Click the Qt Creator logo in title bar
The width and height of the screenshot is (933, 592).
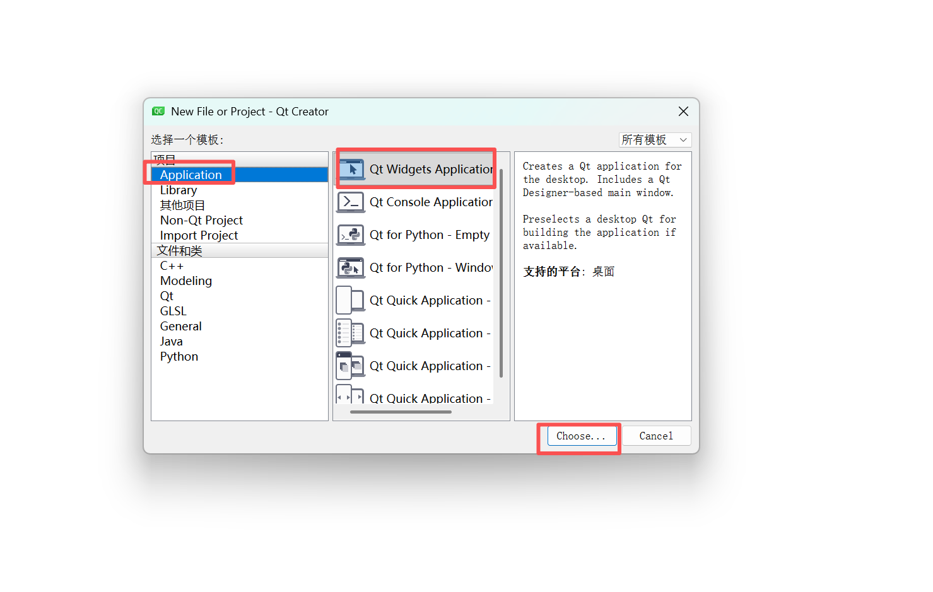pos(158,111)
